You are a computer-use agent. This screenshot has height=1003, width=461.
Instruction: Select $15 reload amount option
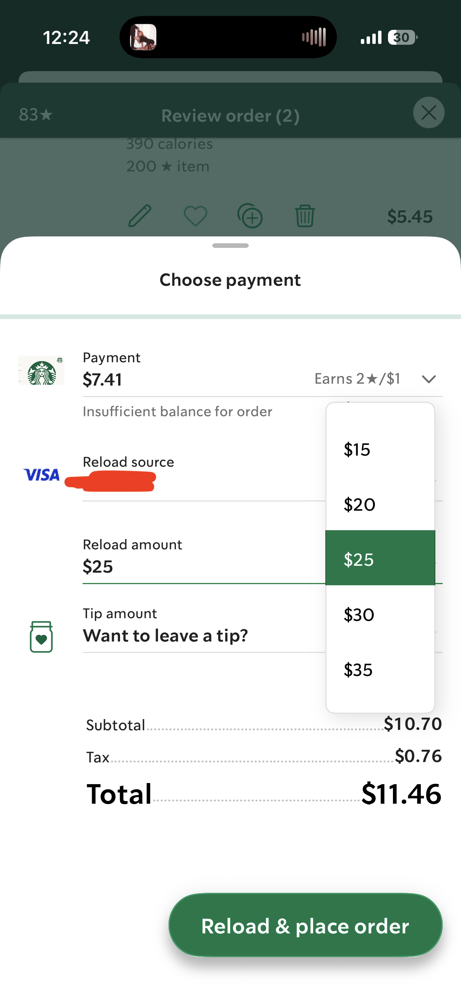[380, 449]
